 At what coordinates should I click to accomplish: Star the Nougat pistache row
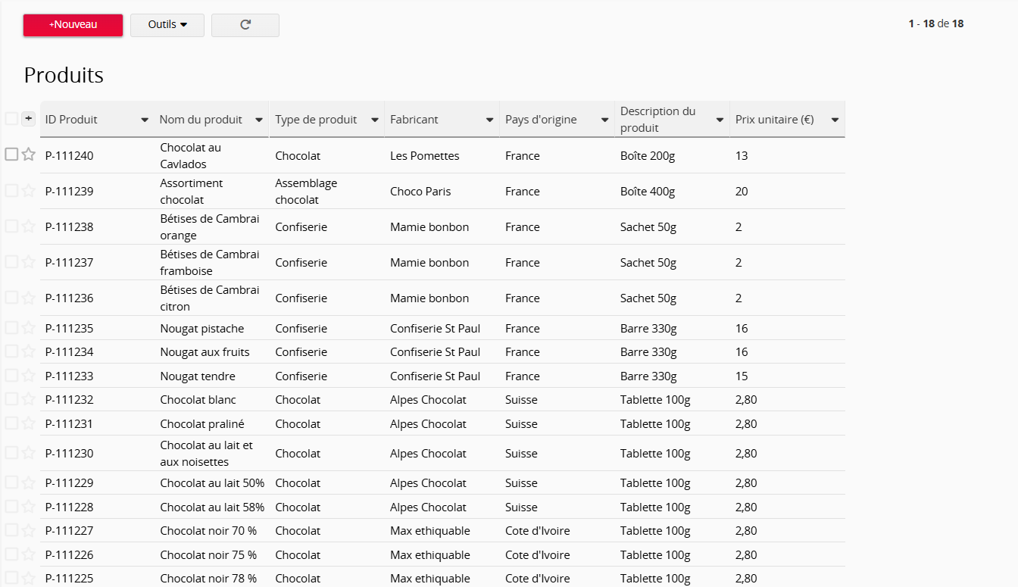pyautogui.click(x=29, y=328)
